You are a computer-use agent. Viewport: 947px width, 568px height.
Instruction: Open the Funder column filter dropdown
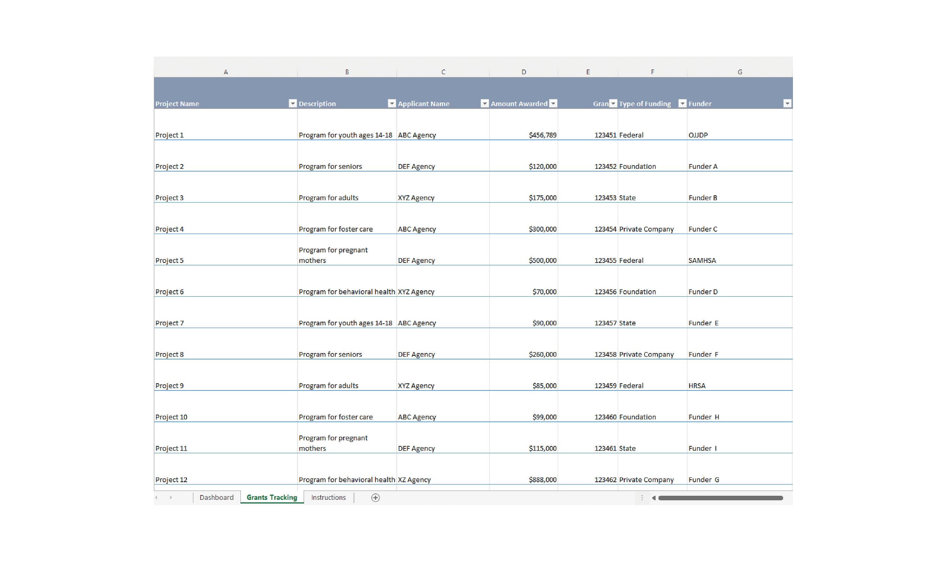point(787,103)
